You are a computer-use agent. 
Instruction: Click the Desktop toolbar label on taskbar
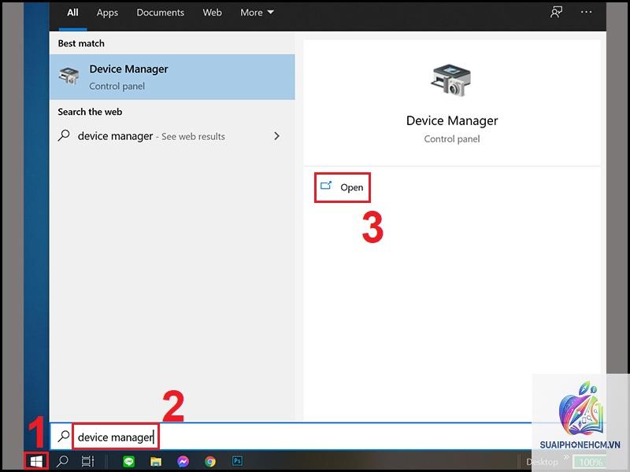click(542, 462)
